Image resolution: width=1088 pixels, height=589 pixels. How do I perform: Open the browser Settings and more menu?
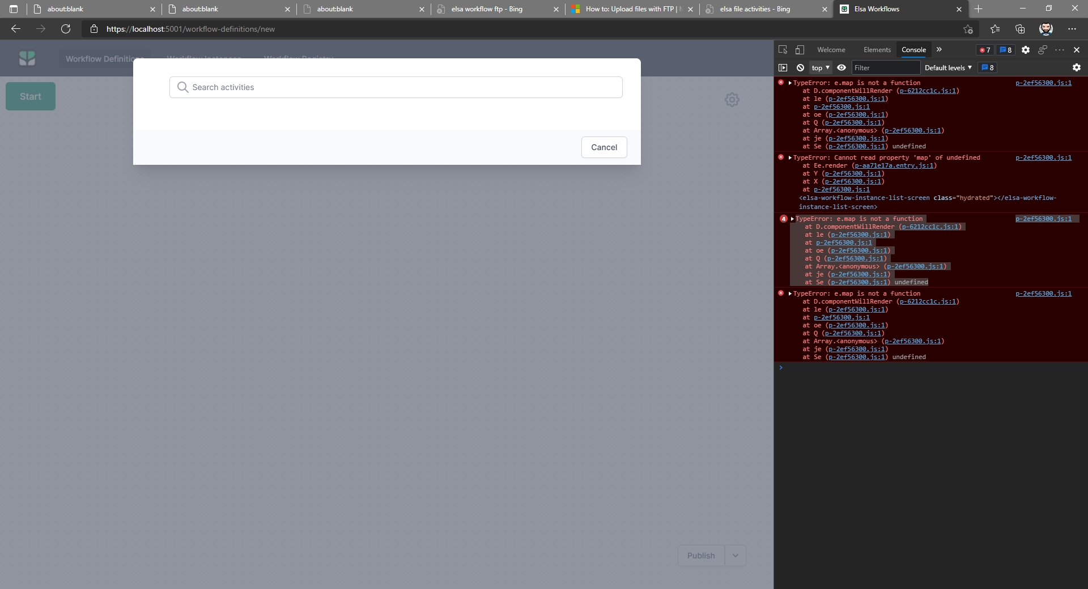coord(1072,29)
